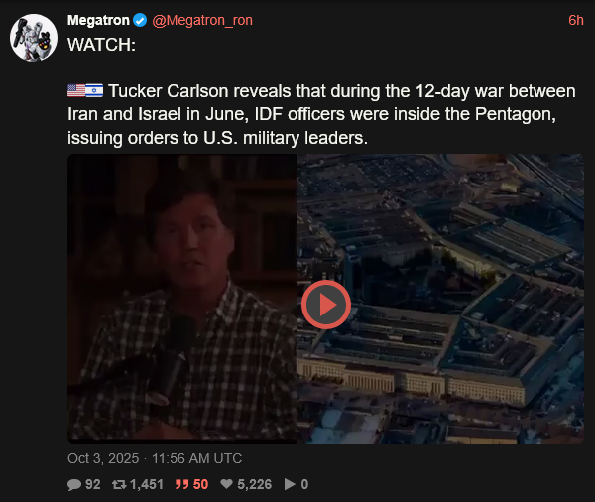Viewport: 595px width, 502px height.
Task: Click the heart likes icon
Action: coord(226,484)
